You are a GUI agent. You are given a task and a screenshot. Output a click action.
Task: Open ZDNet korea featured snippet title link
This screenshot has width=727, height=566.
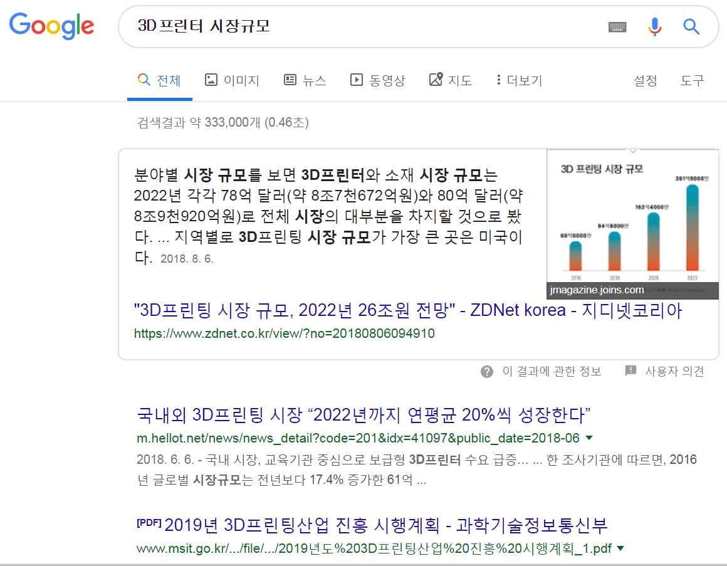click(x=408, y=310)
